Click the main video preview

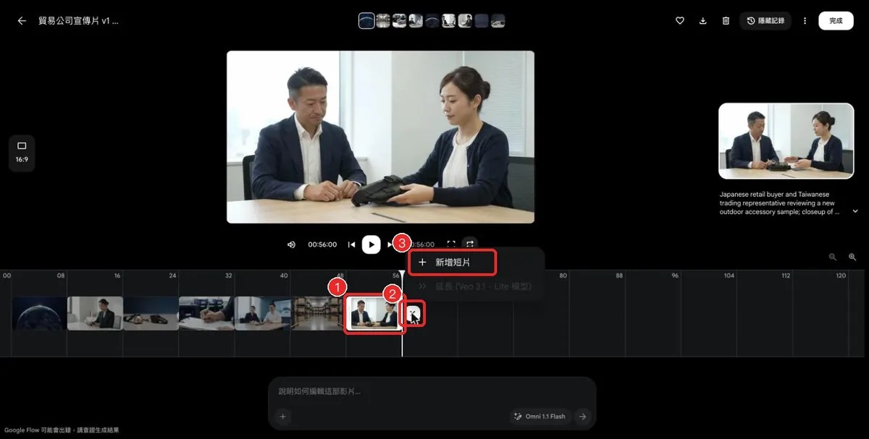(x=380, y=137)
